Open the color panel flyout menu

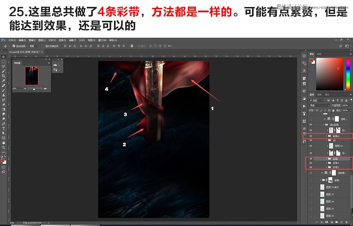[350, 54]
